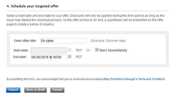Click inside the End date field
Screen dimensions: 178x99
point(49,57)
